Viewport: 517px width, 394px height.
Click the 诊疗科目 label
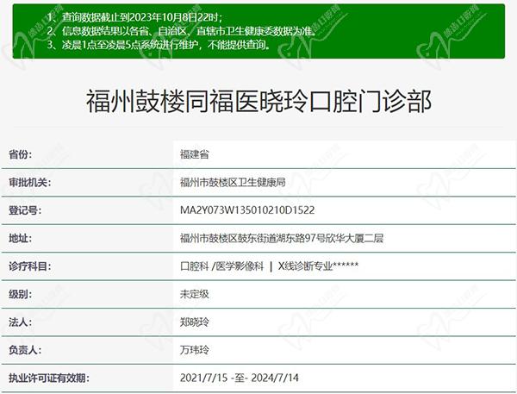(30, 266)
